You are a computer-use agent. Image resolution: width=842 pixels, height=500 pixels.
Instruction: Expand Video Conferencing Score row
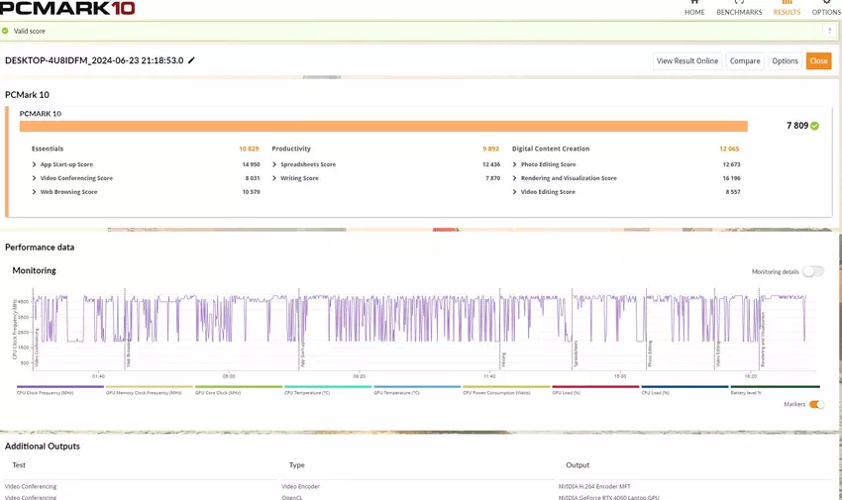35,178
